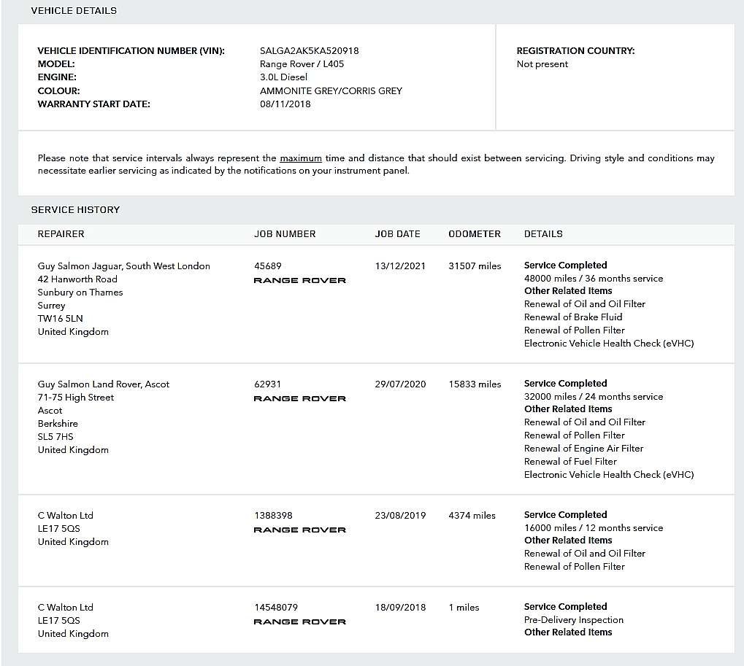Click the REPAIRER column header
The height and width of the screenshot is (666, 744).
(61, 233)
